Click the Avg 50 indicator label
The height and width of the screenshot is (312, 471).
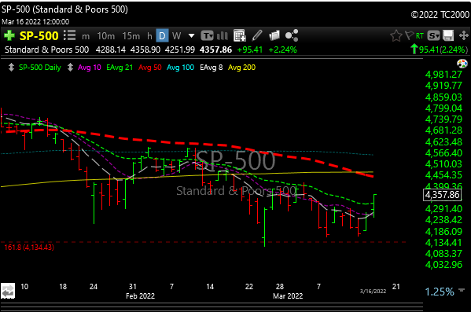(x=150, y=68)
